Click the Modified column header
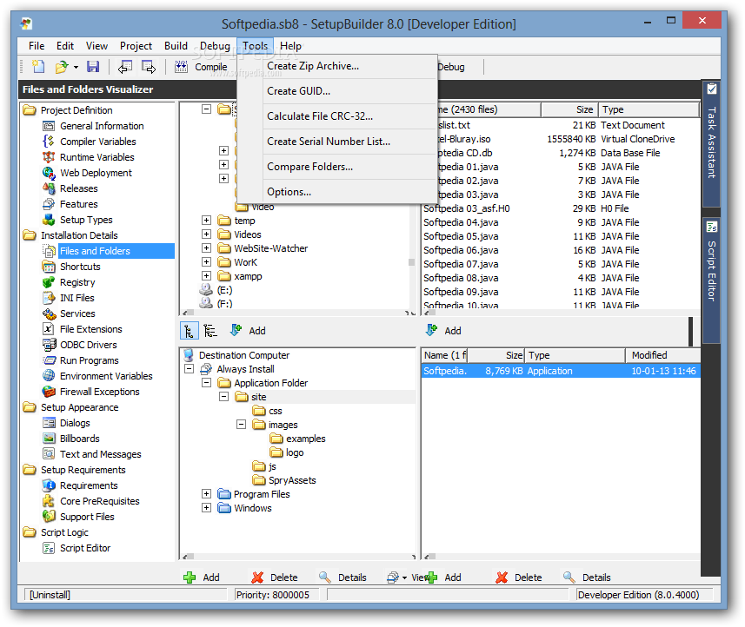Viewport: 745px width, 627px height. [x=662, y=355]
